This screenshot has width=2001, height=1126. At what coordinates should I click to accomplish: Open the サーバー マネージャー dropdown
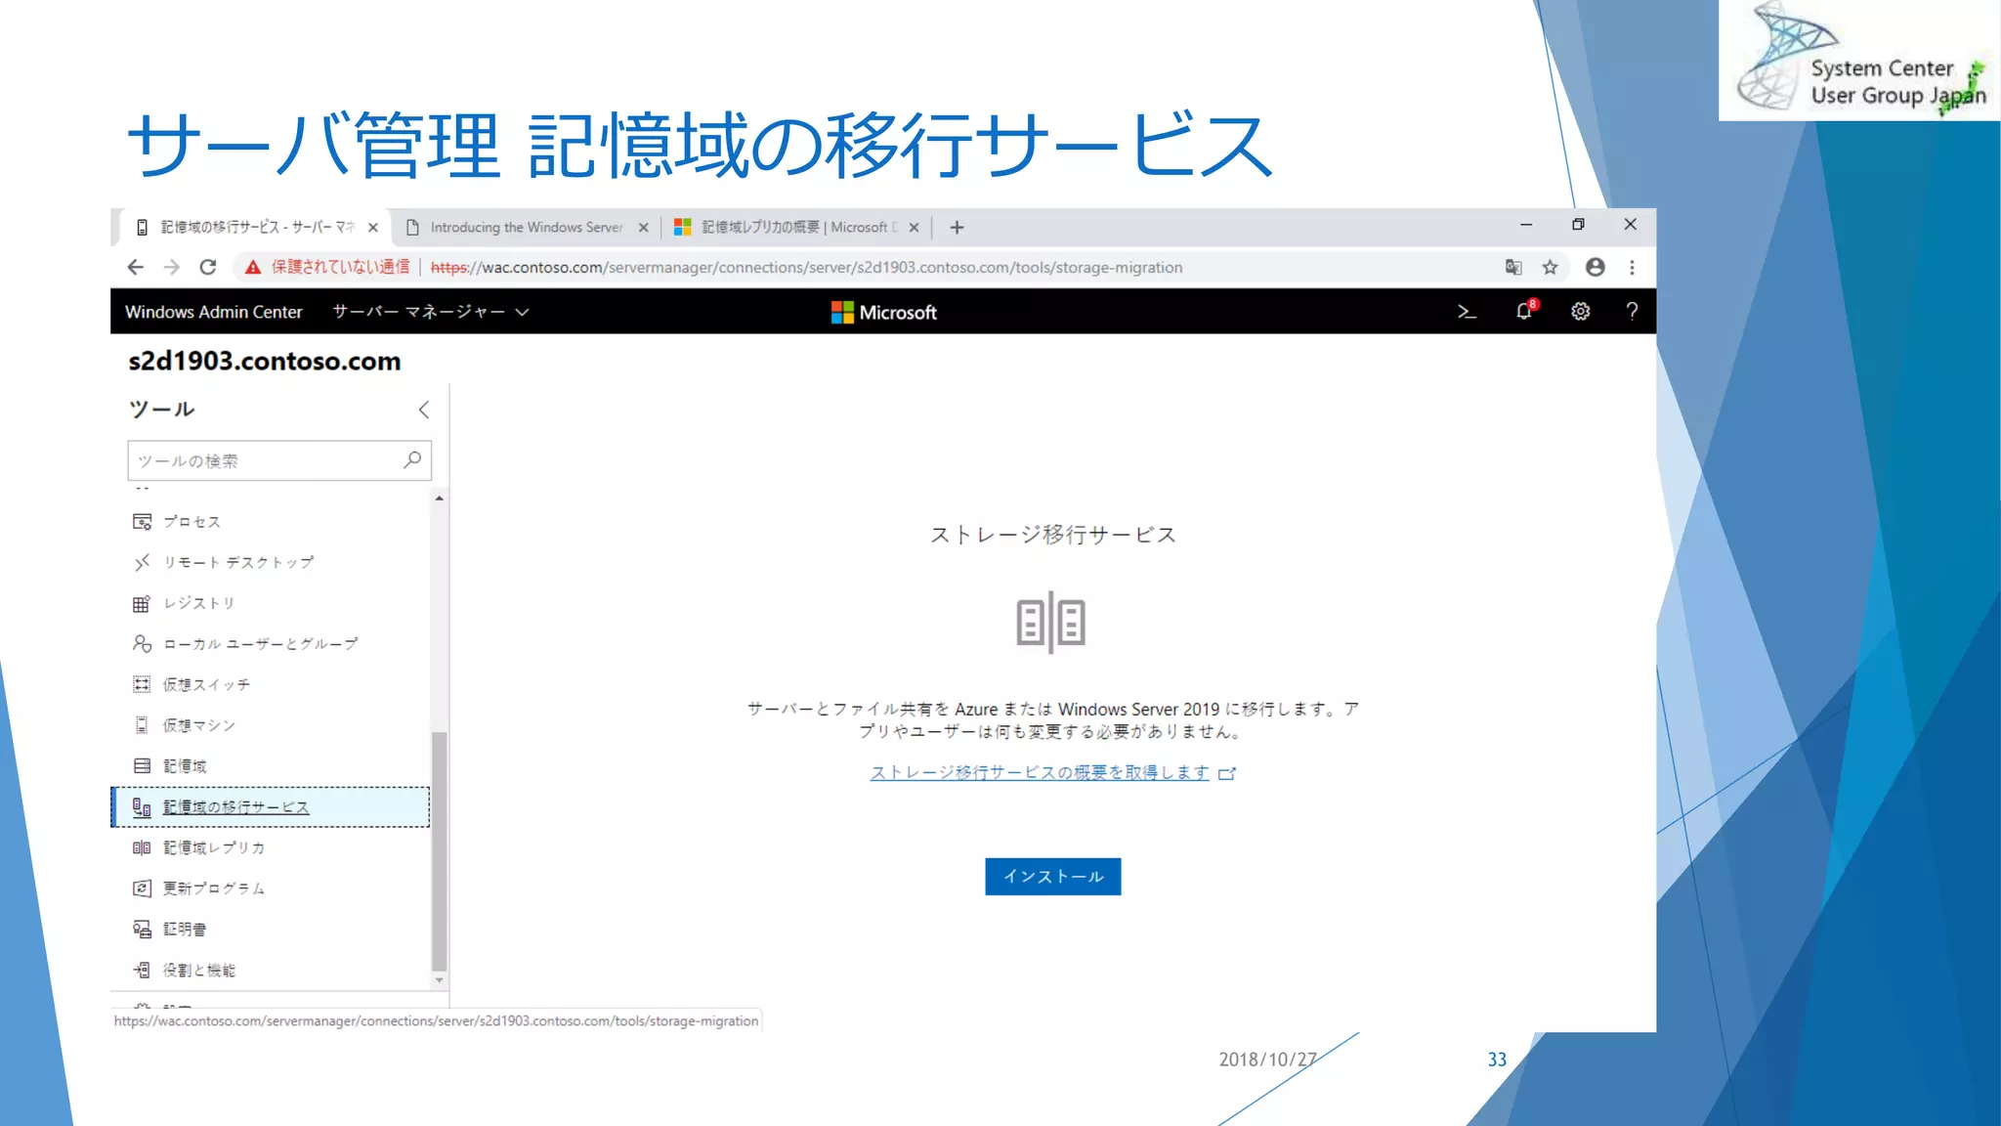tap(430, 312)
